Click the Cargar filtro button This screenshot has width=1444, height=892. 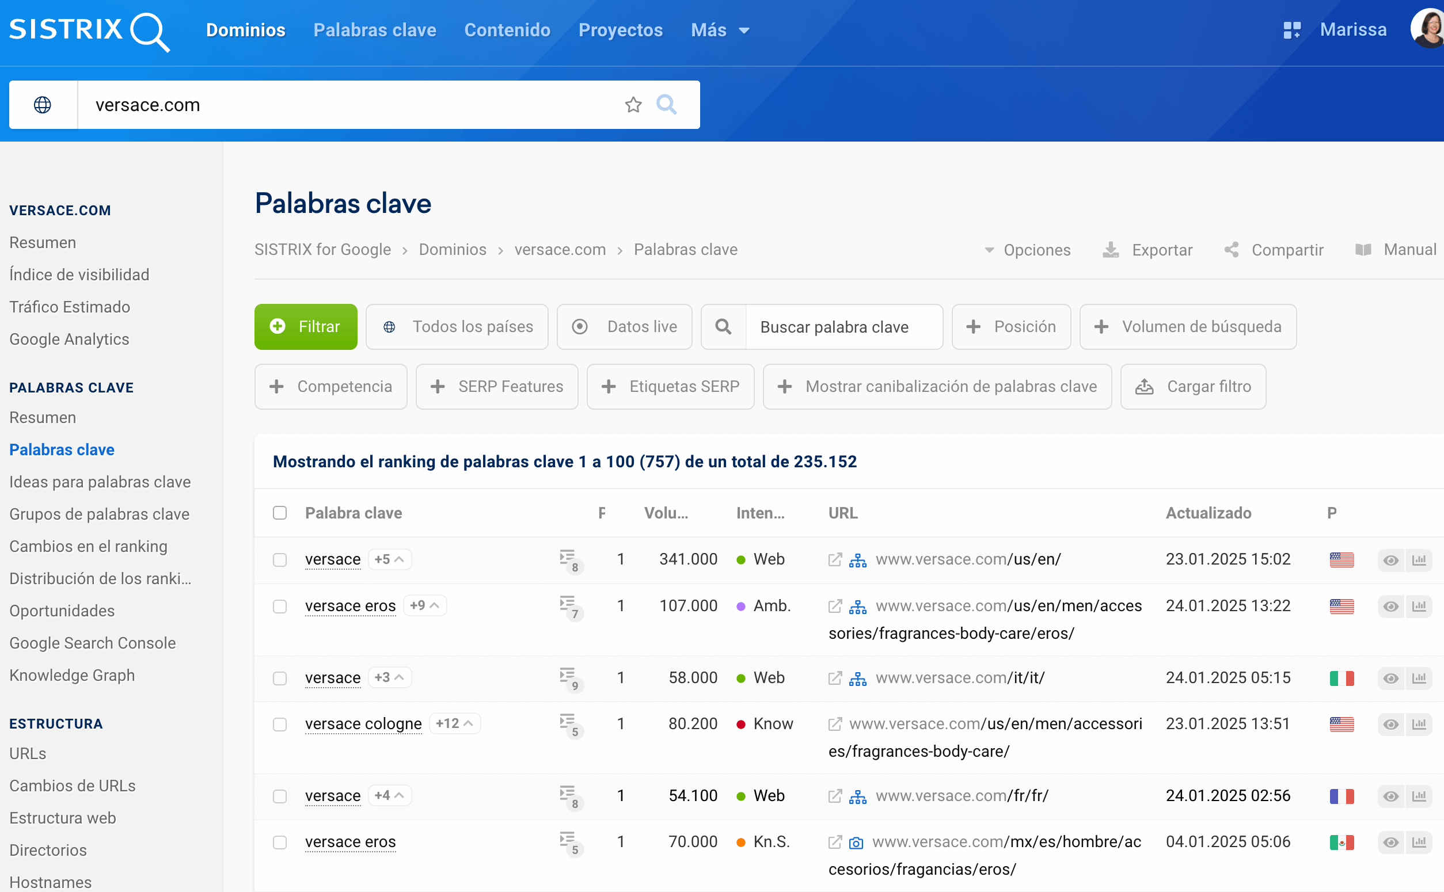[x=1192, y=386]
